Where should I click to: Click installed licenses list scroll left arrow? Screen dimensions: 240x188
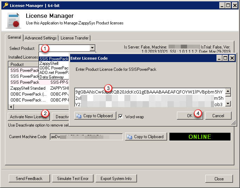point(11,107)
